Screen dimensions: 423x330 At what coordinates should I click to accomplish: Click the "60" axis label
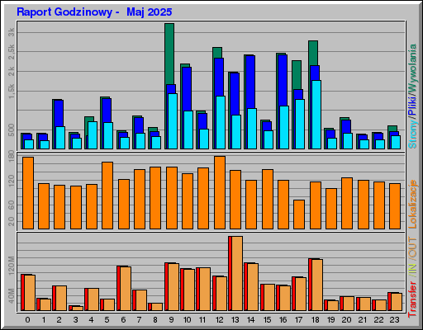tap(12, 205)
